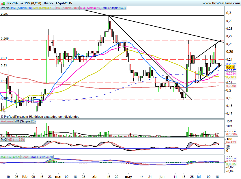Select the MM (Simple 200) label
Viewport: 241px width, 179px height.
67,8
